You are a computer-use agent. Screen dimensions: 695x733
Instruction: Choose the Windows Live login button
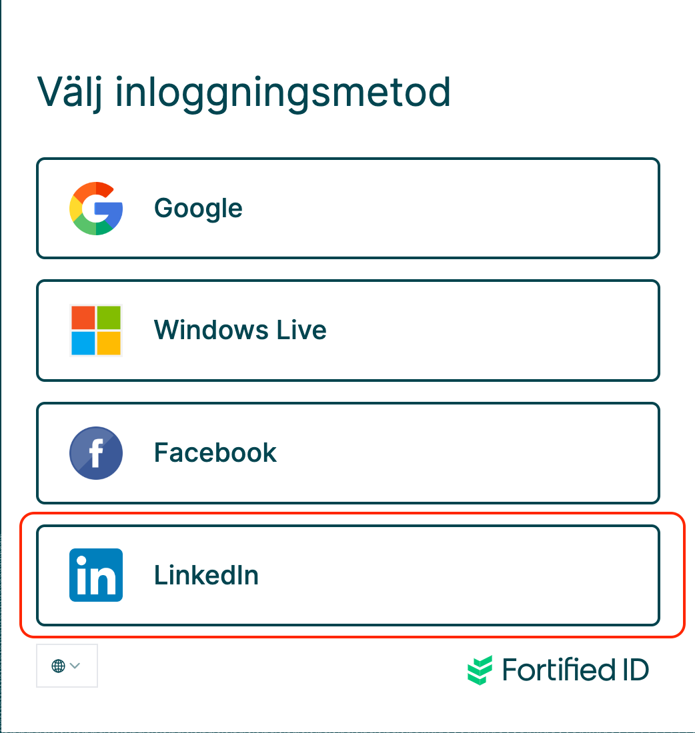347,331
